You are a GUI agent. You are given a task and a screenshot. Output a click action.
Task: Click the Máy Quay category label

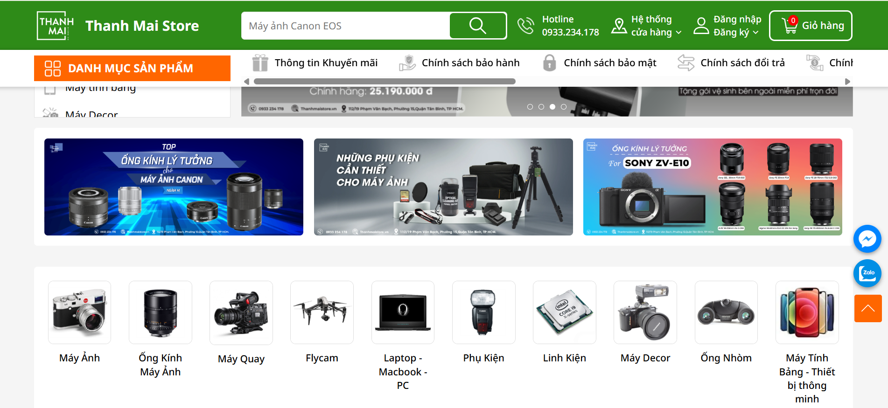point(241,359)
